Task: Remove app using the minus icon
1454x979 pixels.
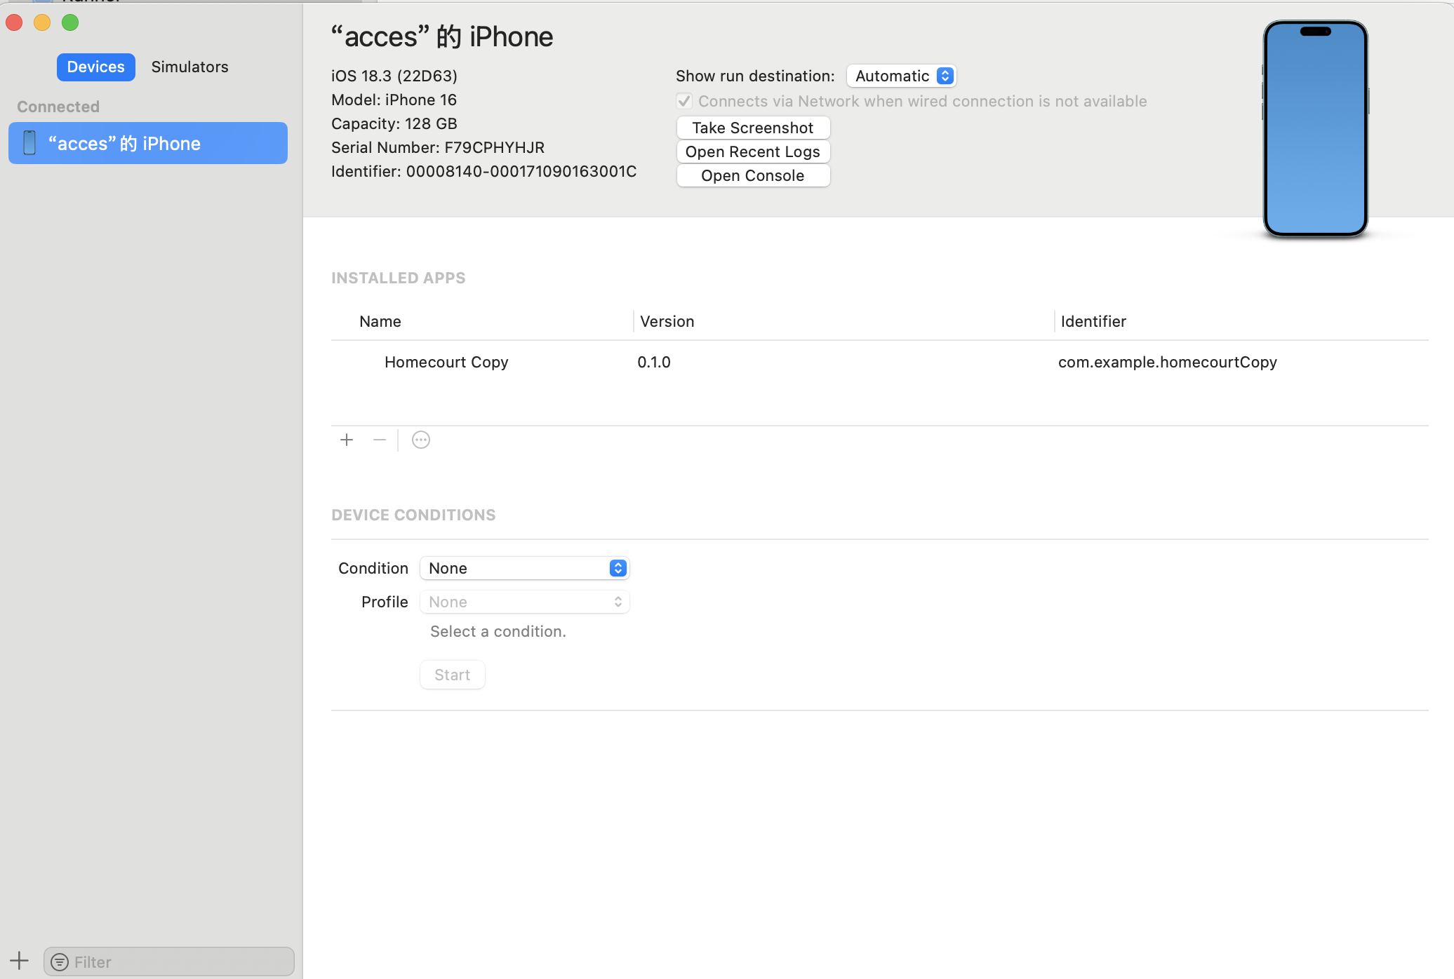Action: (380, 440)
